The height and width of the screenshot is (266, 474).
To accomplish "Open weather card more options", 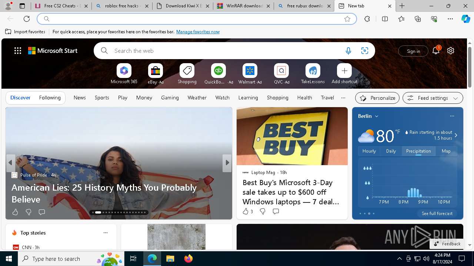I will pyautogui.click(x=452, y=116).
